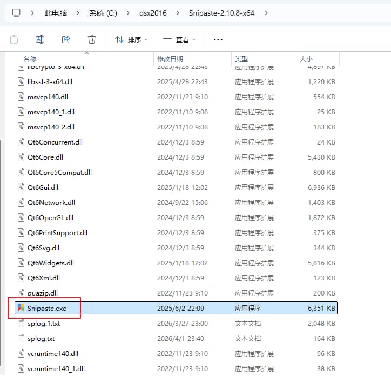Expand the chevron after Snipaste-2.10.8-x64 in the breadcrumb
Image resolution: width=391 pixels, height=377 pixels.
pyautogui.click(x=266, y=12)
